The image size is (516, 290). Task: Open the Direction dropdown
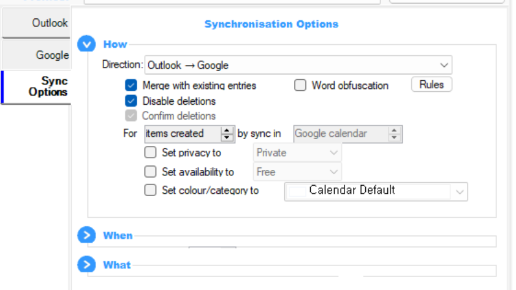point(298,65)
